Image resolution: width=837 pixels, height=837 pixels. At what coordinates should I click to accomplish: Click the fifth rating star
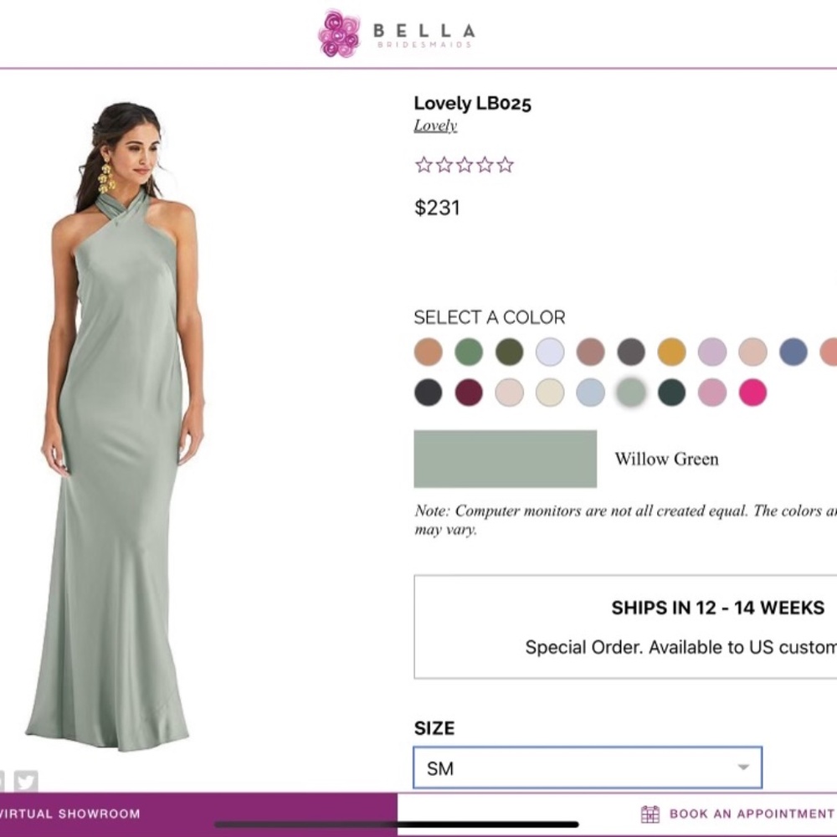pyautogui.click(x=505, y=165)
